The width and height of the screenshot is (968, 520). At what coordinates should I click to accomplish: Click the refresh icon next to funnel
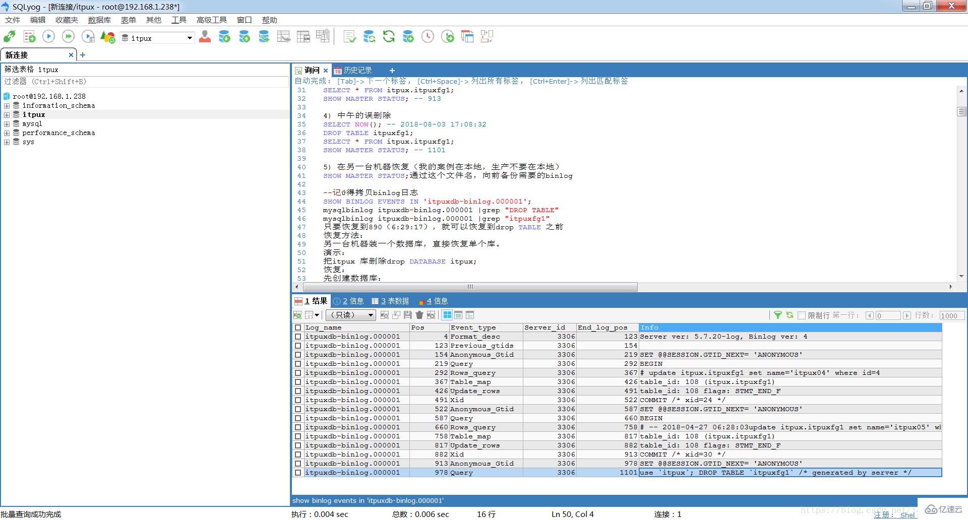pyautogui.click(x=790, y=315)
